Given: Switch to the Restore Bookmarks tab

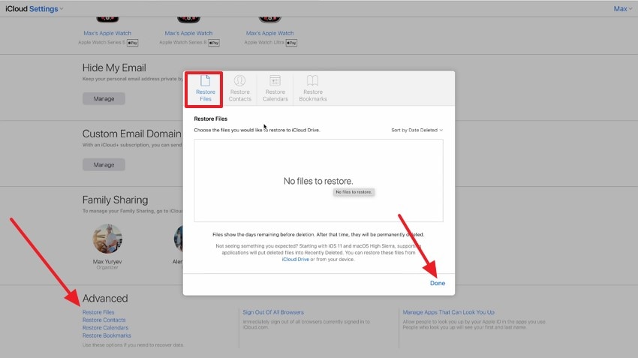Looking at the screenshot, I should click(x=312, y=89).
